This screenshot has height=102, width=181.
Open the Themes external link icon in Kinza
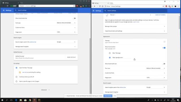pyautogui.click(x=164, y=42)
